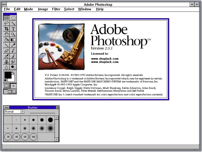Activate the Eyedropper tool
Image resolution: width=202 pixels, height=152 pixels.
click(x=13, y=45)
